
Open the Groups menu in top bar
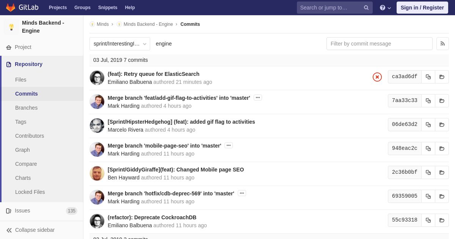(82, 8)
